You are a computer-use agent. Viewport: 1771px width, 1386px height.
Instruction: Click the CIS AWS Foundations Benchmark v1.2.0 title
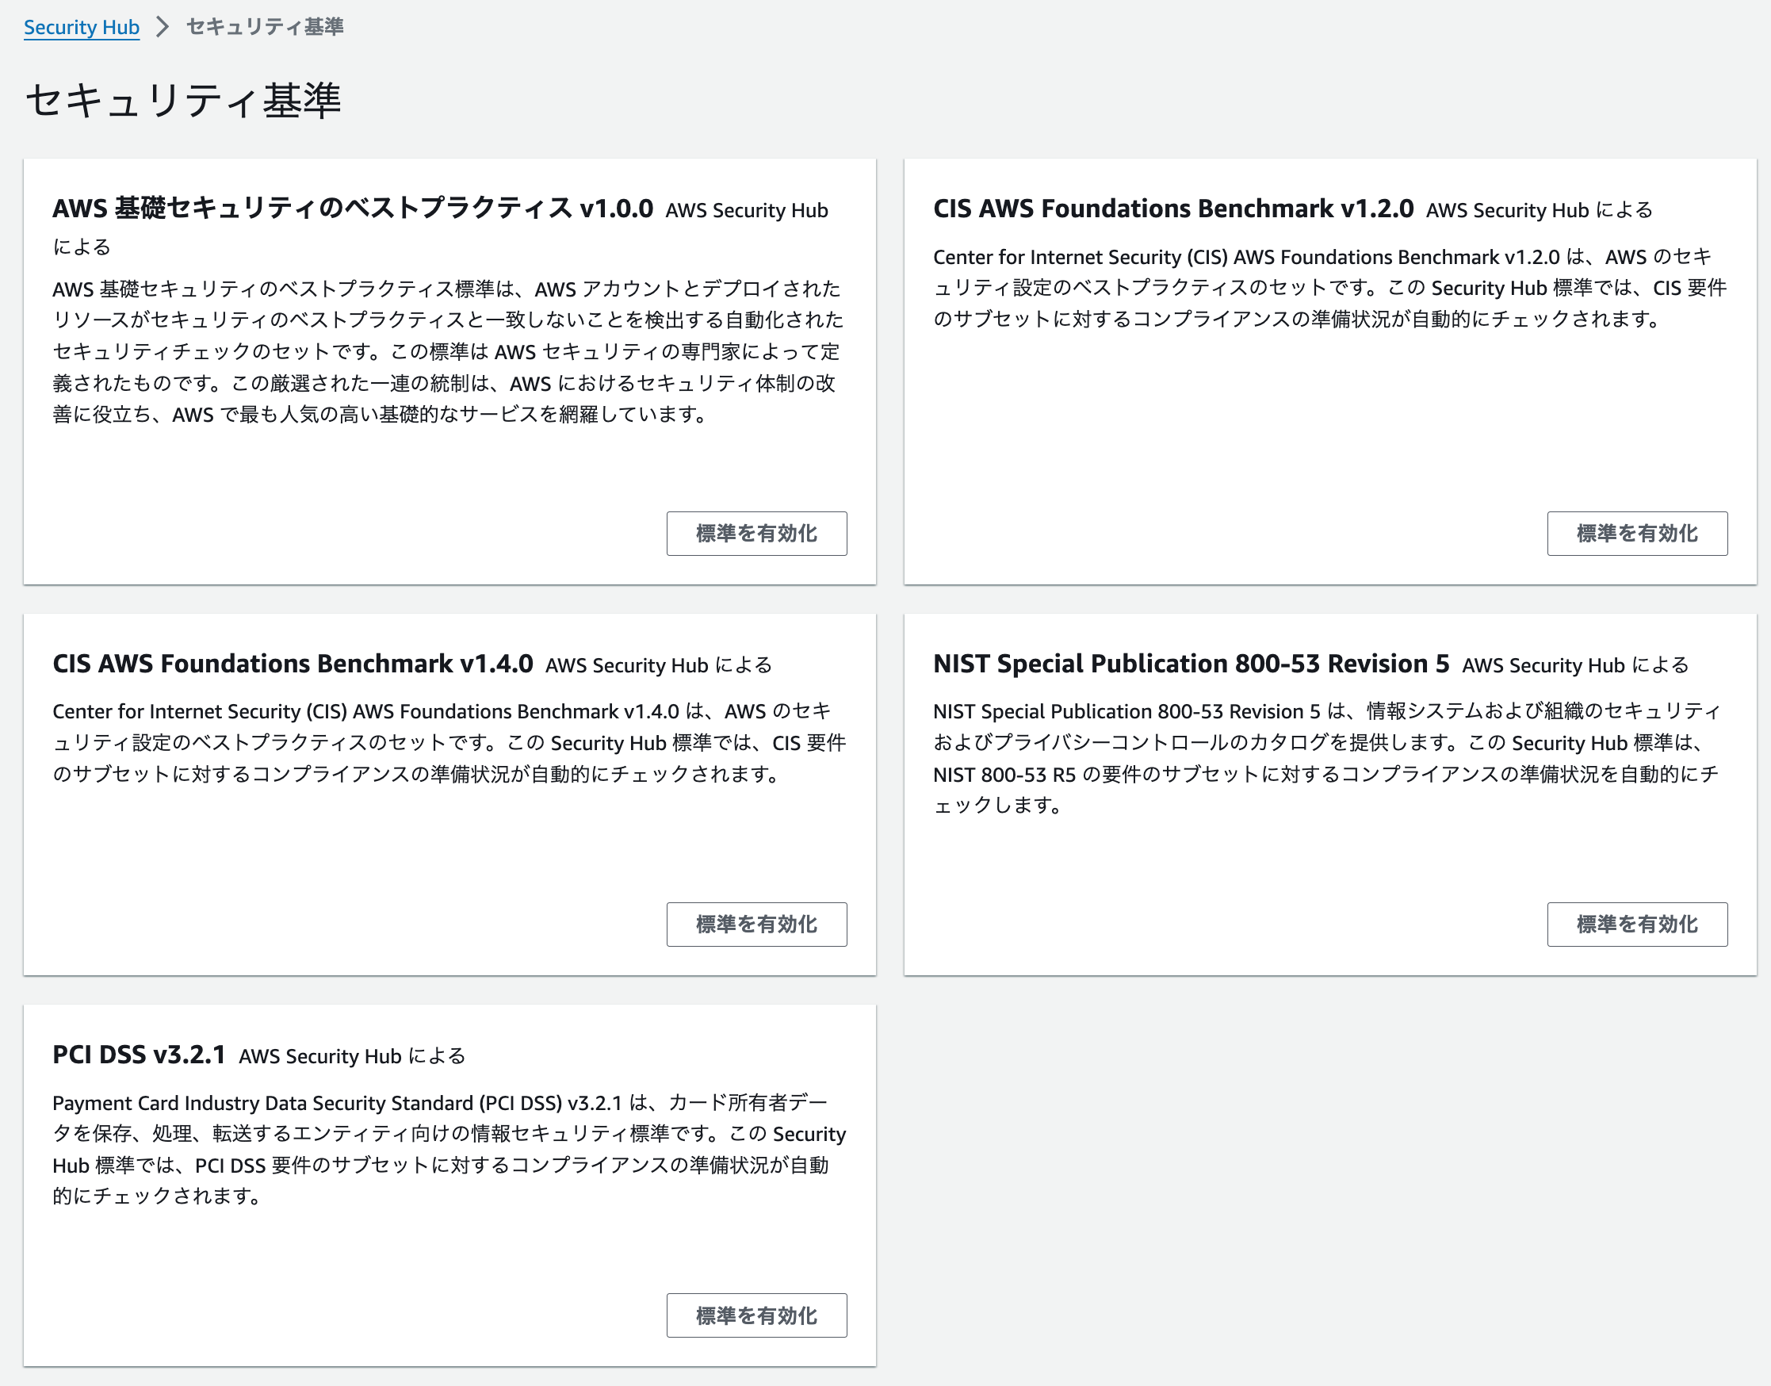click(1173, 209)
